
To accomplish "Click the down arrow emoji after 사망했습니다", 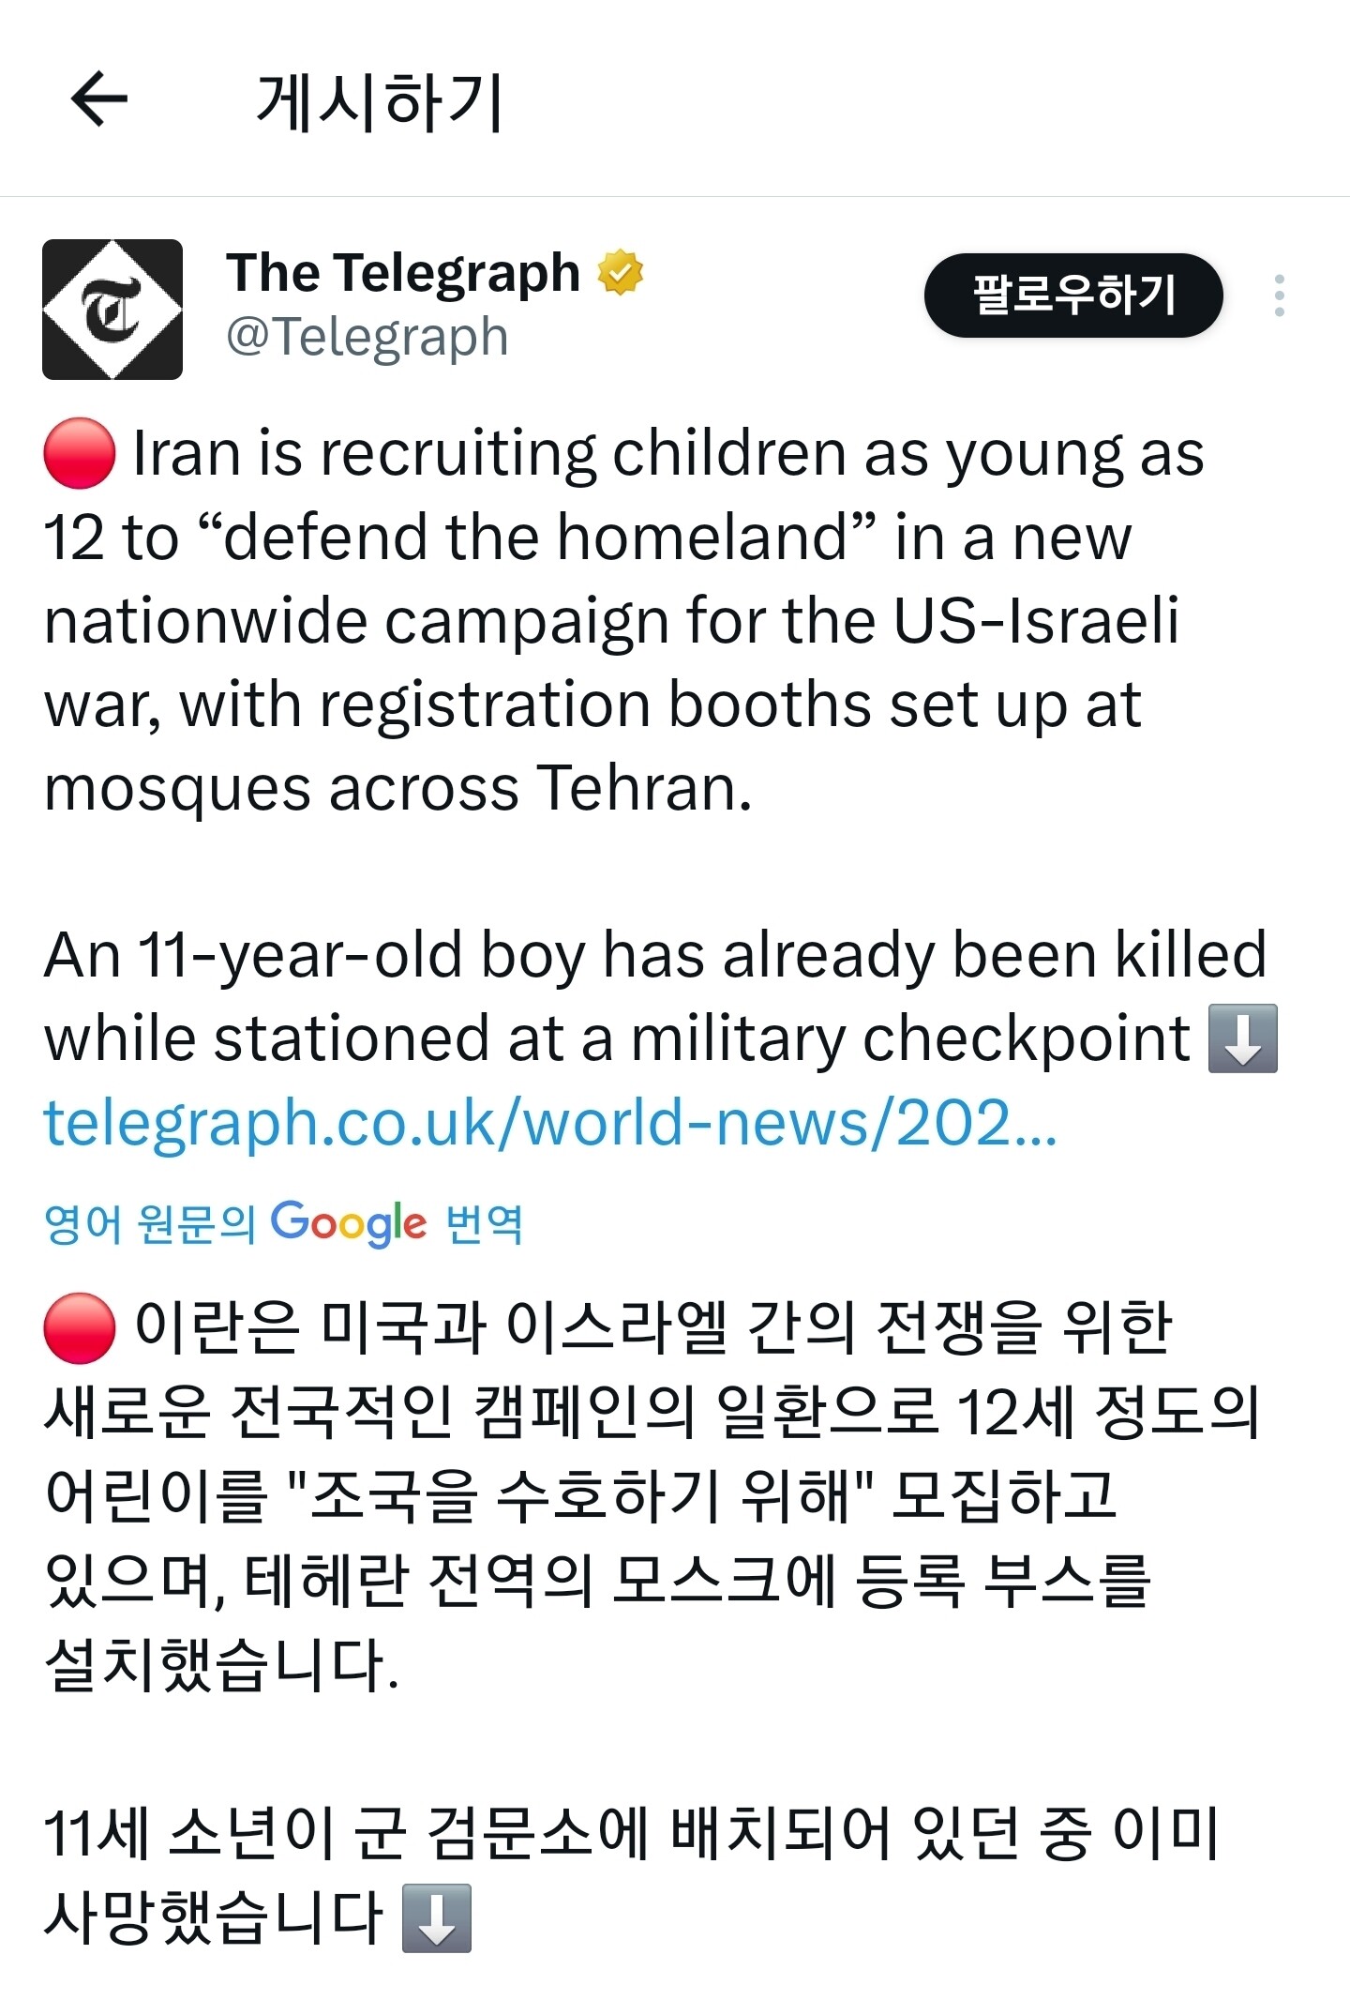I will coord(436,1918).
